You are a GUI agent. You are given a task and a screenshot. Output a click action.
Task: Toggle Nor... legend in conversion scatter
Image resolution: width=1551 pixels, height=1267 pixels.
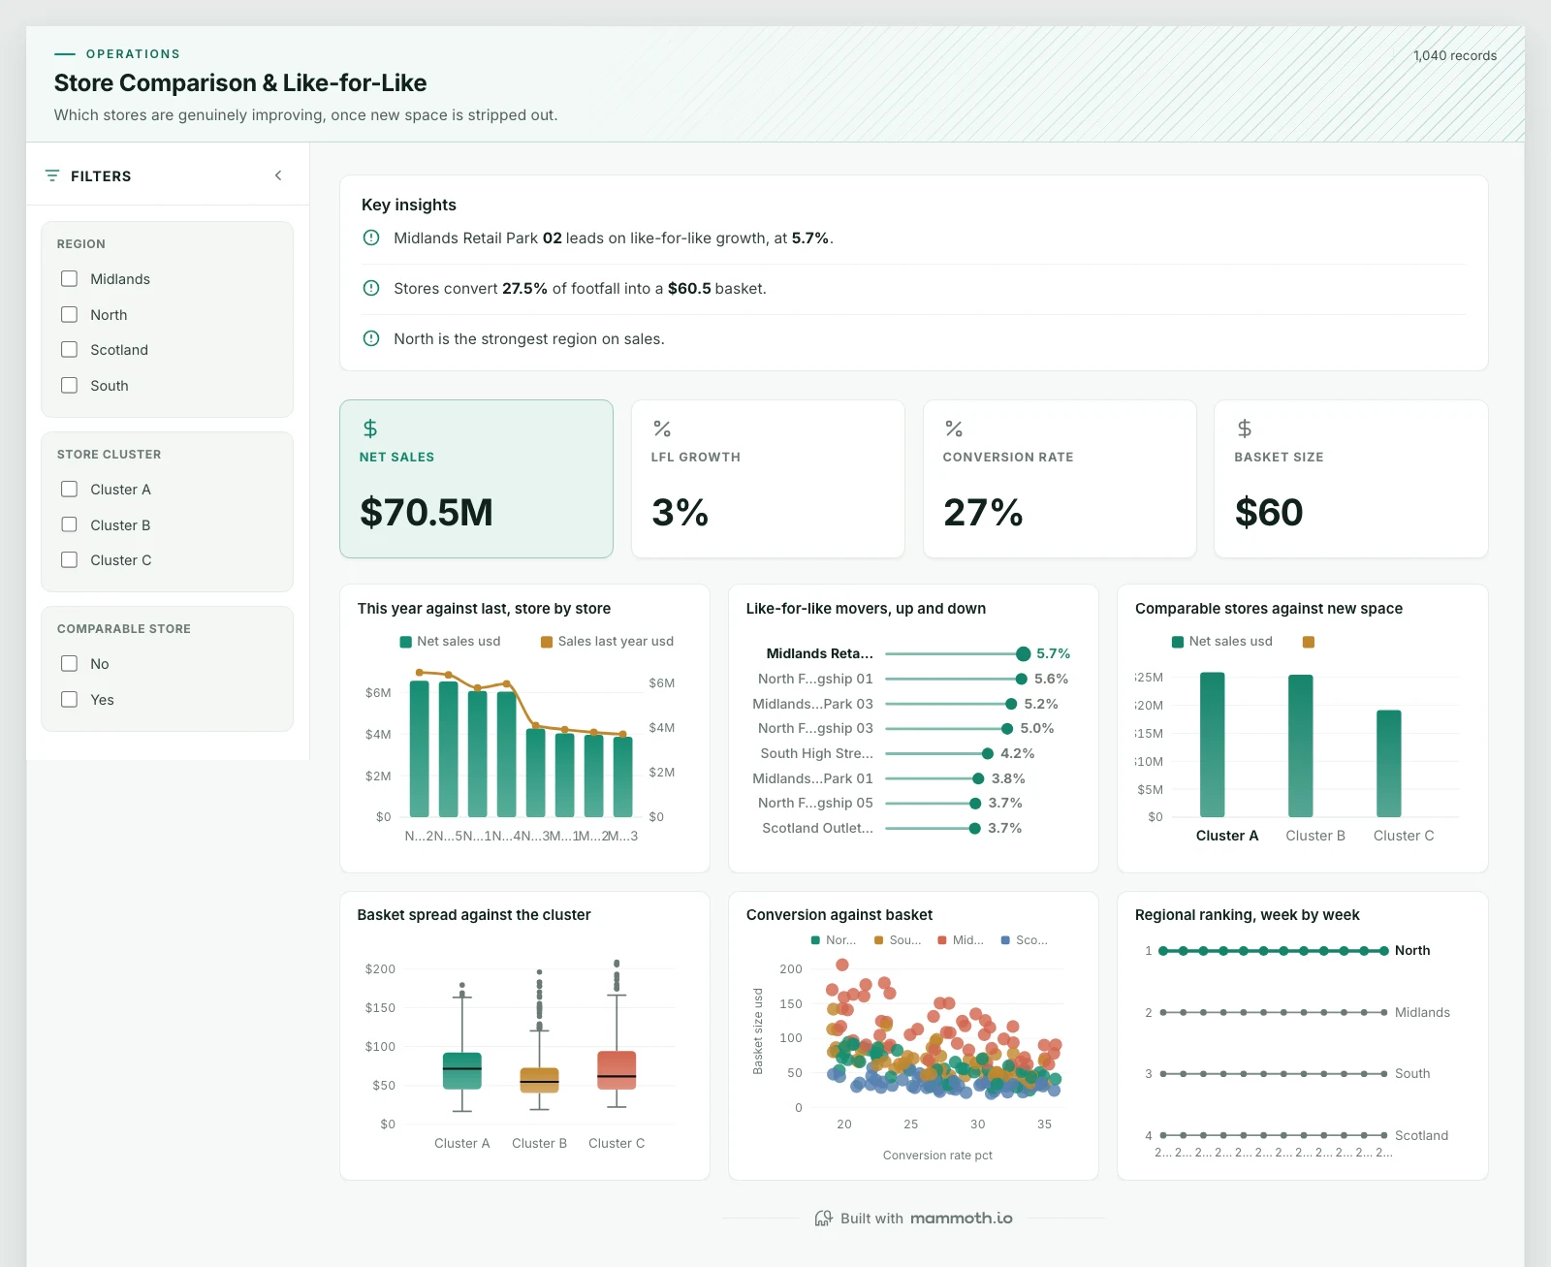tap(834, 940)
